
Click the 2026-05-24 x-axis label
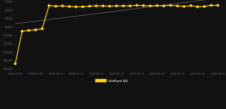point(157,74)
